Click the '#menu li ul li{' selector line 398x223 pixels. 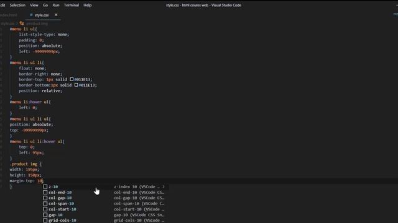27,63
